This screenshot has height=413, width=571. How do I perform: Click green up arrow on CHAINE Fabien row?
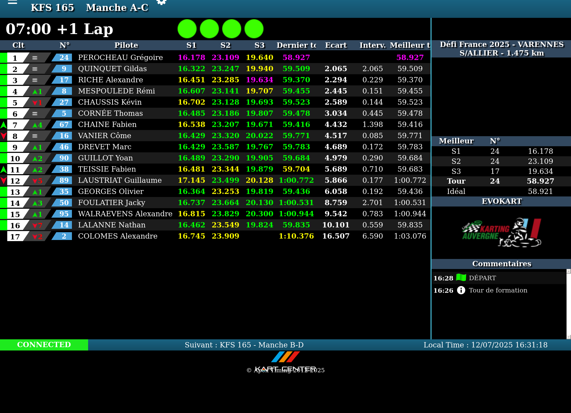[x=3, y=125]
